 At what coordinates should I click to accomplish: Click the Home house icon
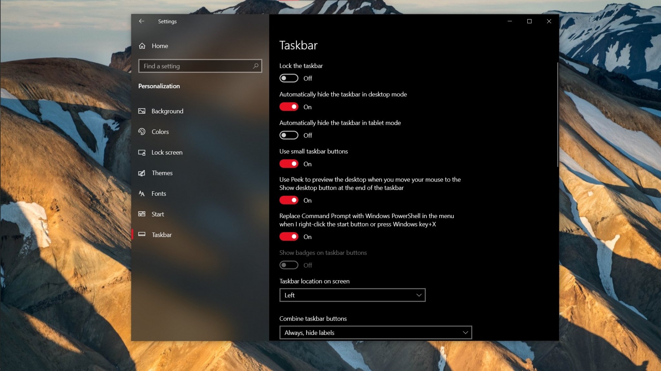[142, 46]
